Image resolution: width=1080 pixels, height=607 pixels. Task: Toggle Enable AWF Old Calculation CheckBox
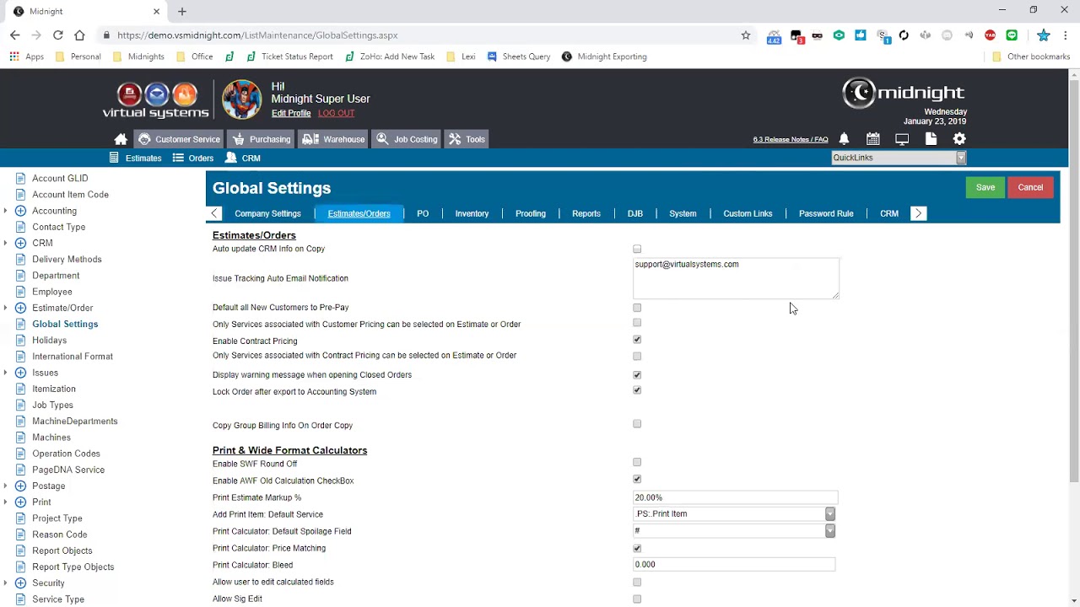pos(637,480)
